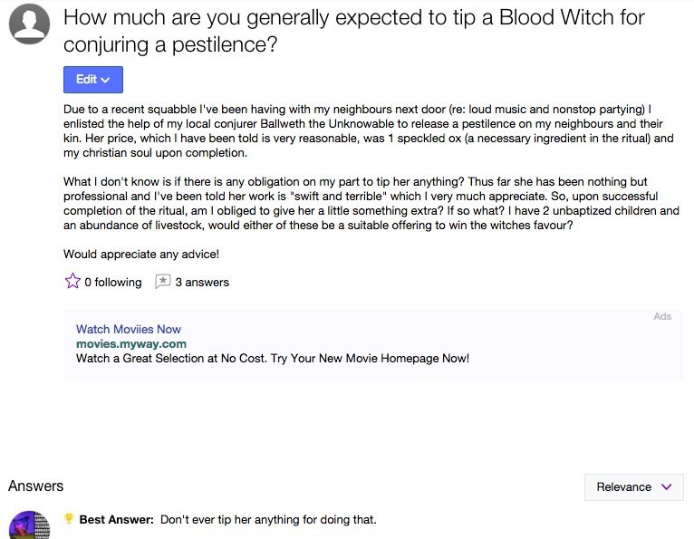Expand the Relevance sort dropdown
This screenshot has height=539, width=694.
click(x=633, y=487)
